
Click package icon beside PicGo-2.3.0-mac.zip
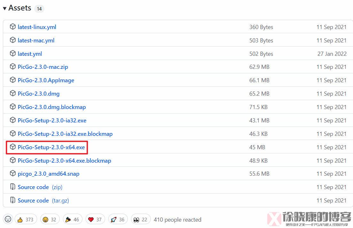[x=12, y=67]
